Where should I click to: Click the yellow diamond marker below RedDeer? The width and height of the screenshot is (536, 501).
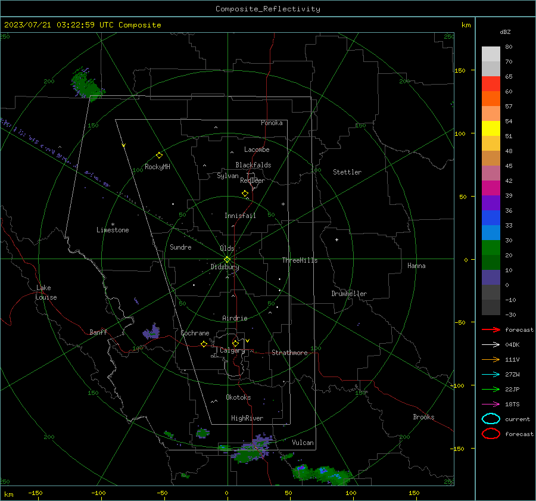(245, 194)
